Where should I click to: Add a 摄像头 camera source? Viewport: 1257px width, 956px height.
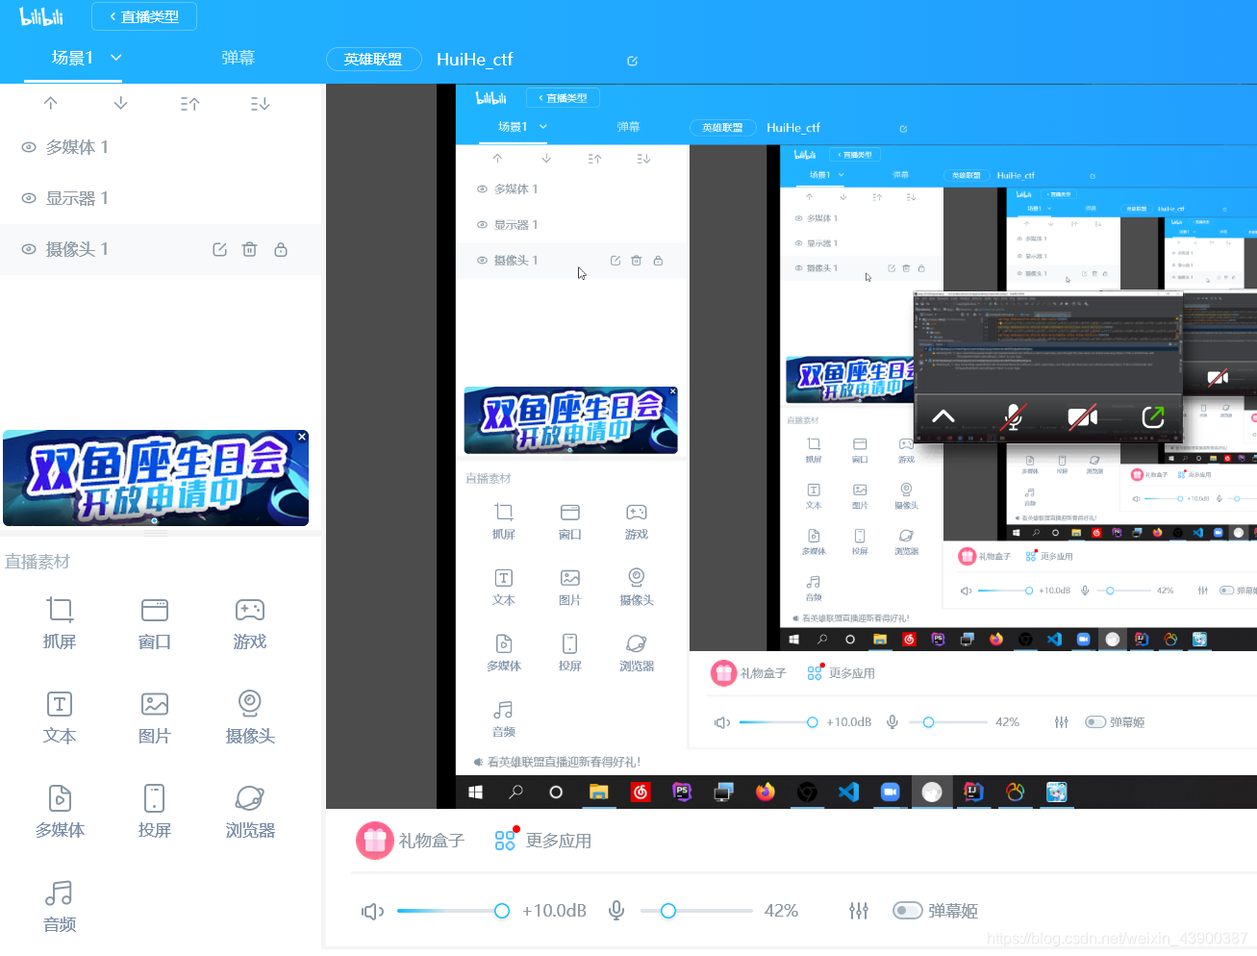coord(249,717)
